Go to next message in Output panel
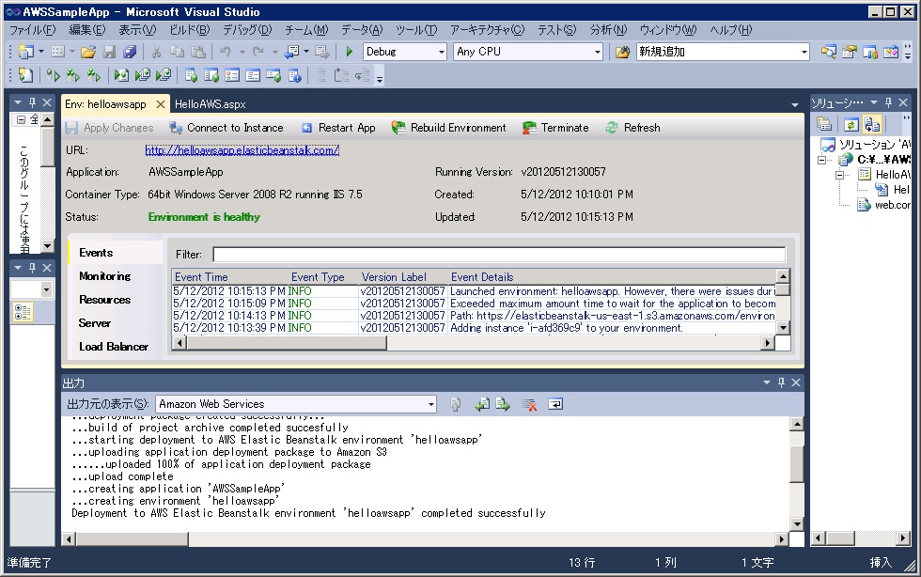Viewport: 921px width, 577px height. pyautogui.click(x=503, y=404)
